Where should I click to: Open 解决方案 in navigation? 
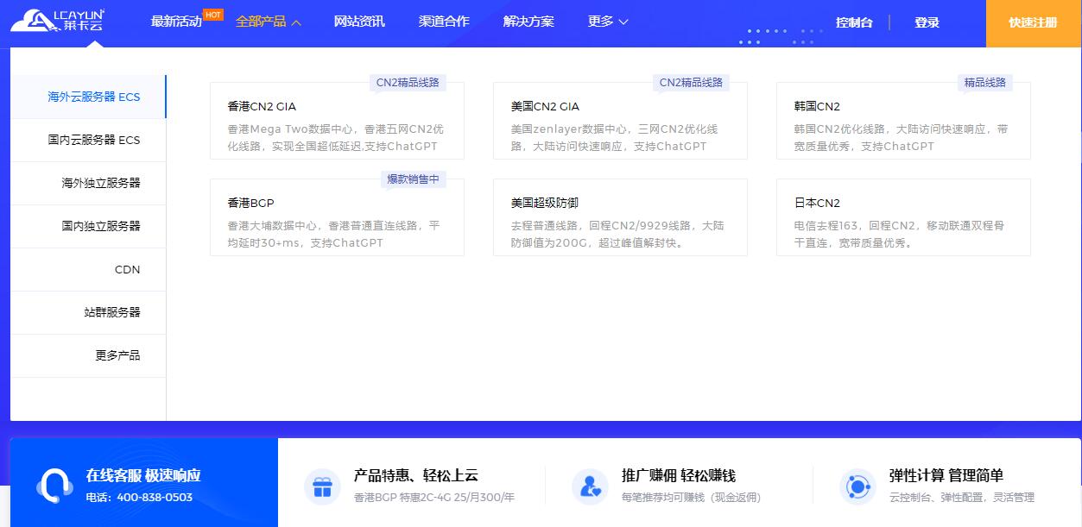pos(528,22)
